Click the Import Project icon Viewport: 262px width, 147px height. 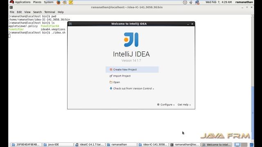(111, 76)
